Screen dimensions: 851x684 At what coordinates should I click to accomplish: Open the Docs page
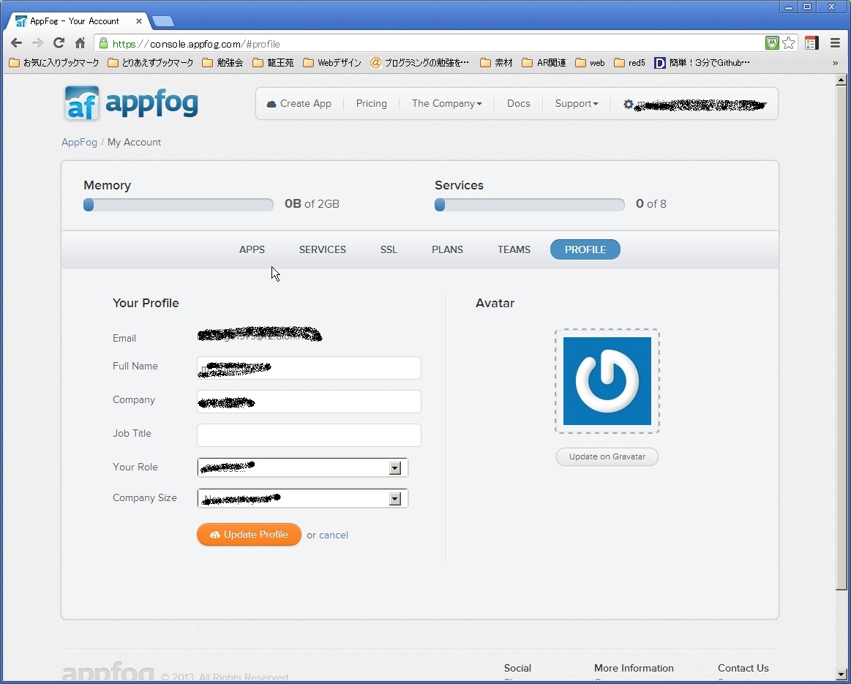coord(518,104)
